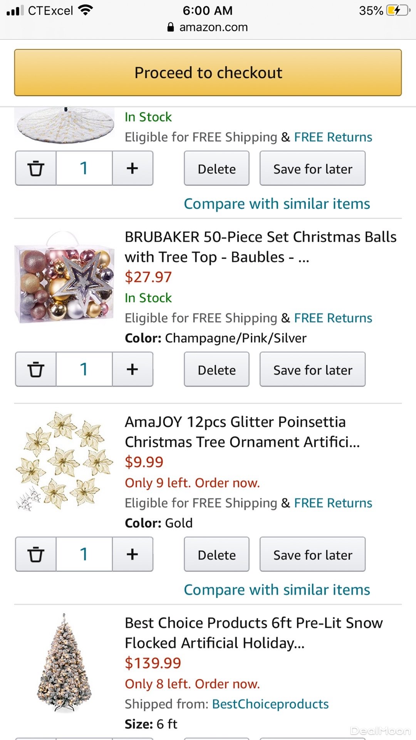Save AmaJOY Poinsettia ornaments for later

(x=312, y=555)
